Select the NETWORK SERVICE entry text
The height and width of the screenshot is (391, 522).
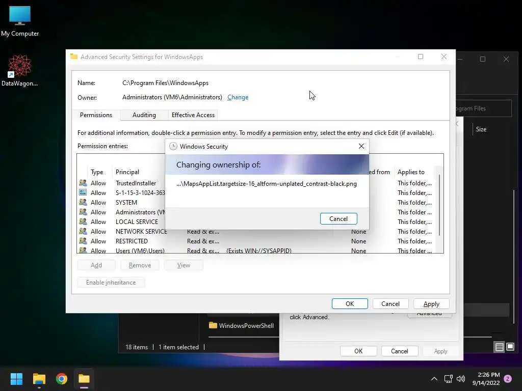141,231
